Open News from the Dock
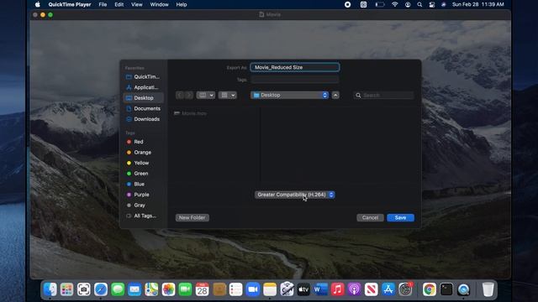 [x=372, y=289]
